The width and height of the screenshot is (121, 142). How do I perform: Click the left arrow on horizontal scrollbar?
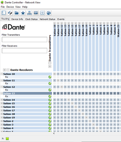click(54, 133)
